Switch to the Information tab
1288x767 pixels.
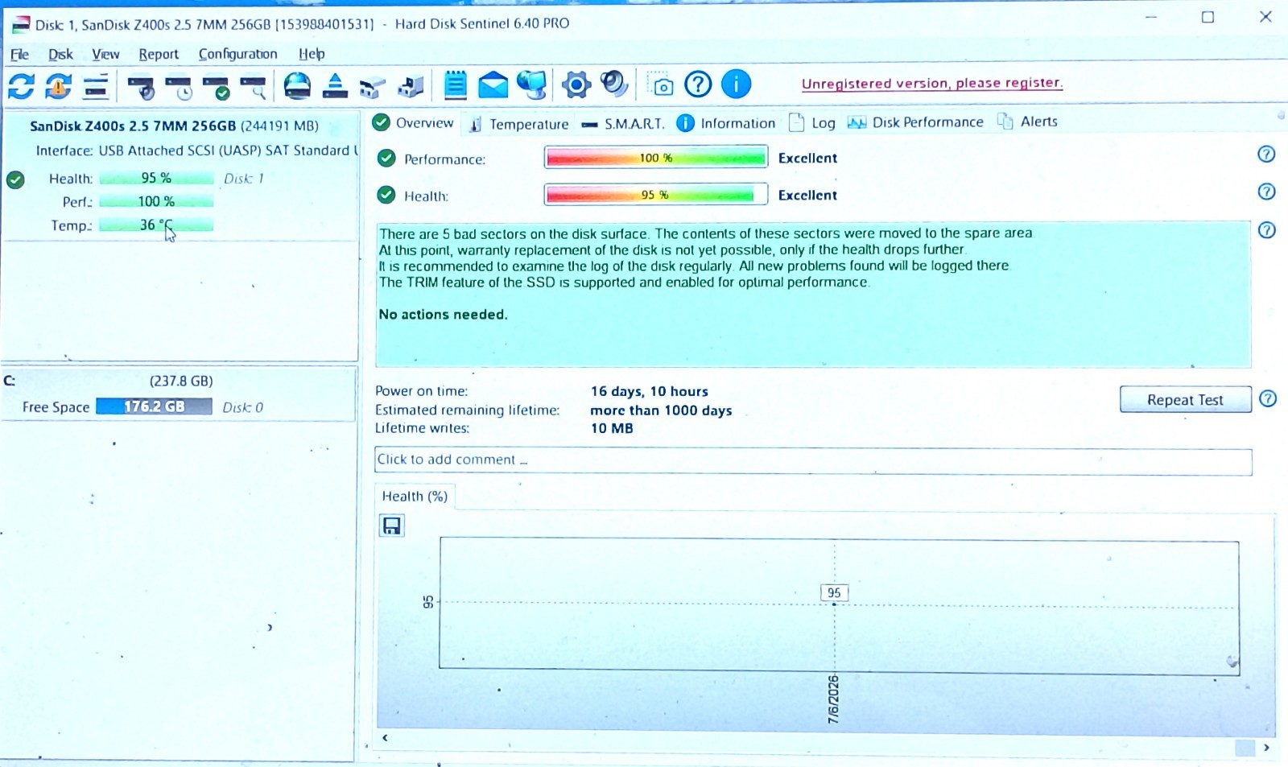click(x=726, y=123)
